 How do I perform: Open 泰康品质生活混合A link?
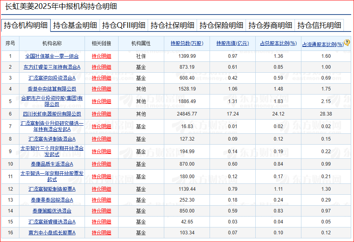coord(52,164)
